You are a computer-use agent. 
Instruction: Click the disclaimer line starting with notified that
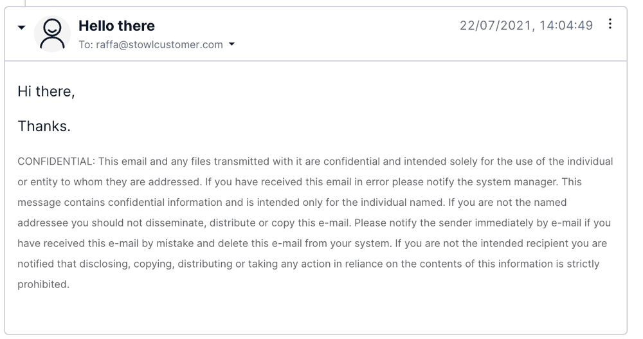[308, 264]
